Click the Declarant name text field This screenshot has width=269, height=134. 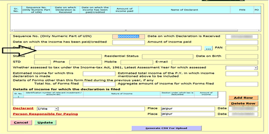118,48
